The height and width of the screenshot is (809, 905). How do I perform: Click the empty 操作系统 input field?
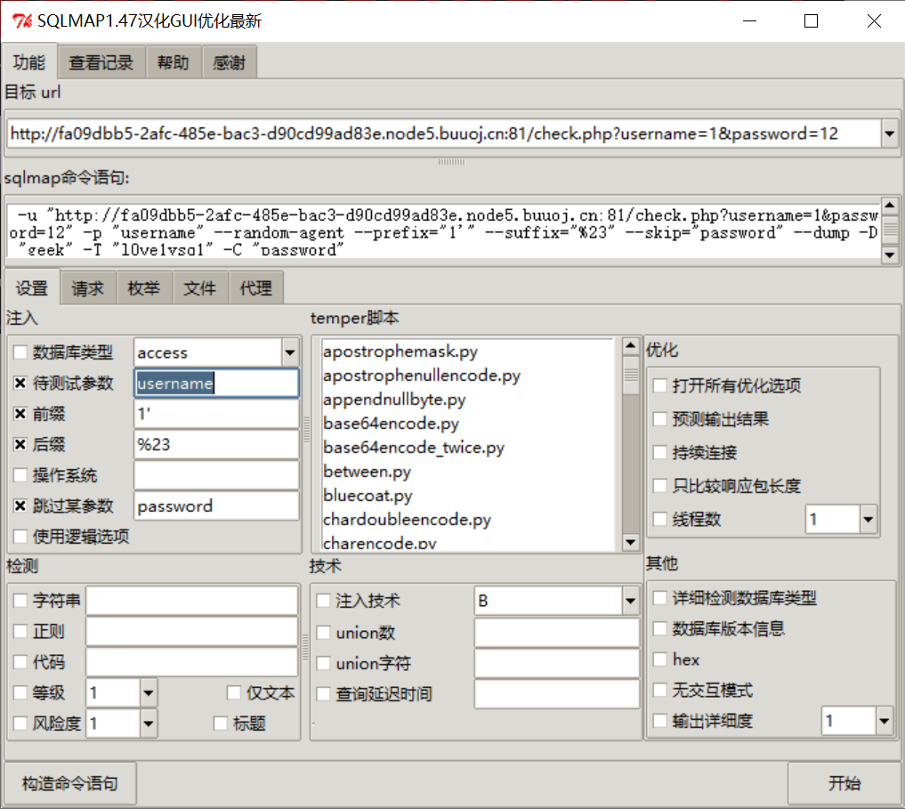tap(216, 475)
